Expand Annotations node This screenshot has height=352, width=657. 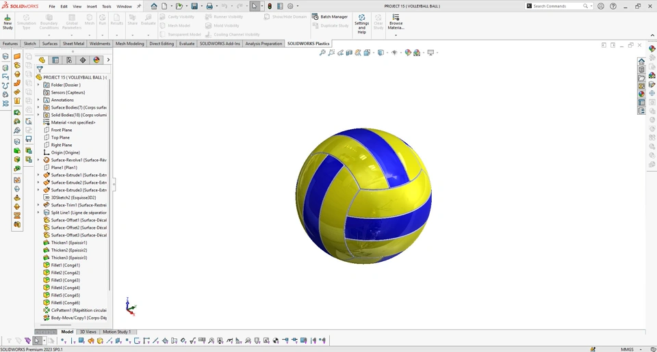38,100
